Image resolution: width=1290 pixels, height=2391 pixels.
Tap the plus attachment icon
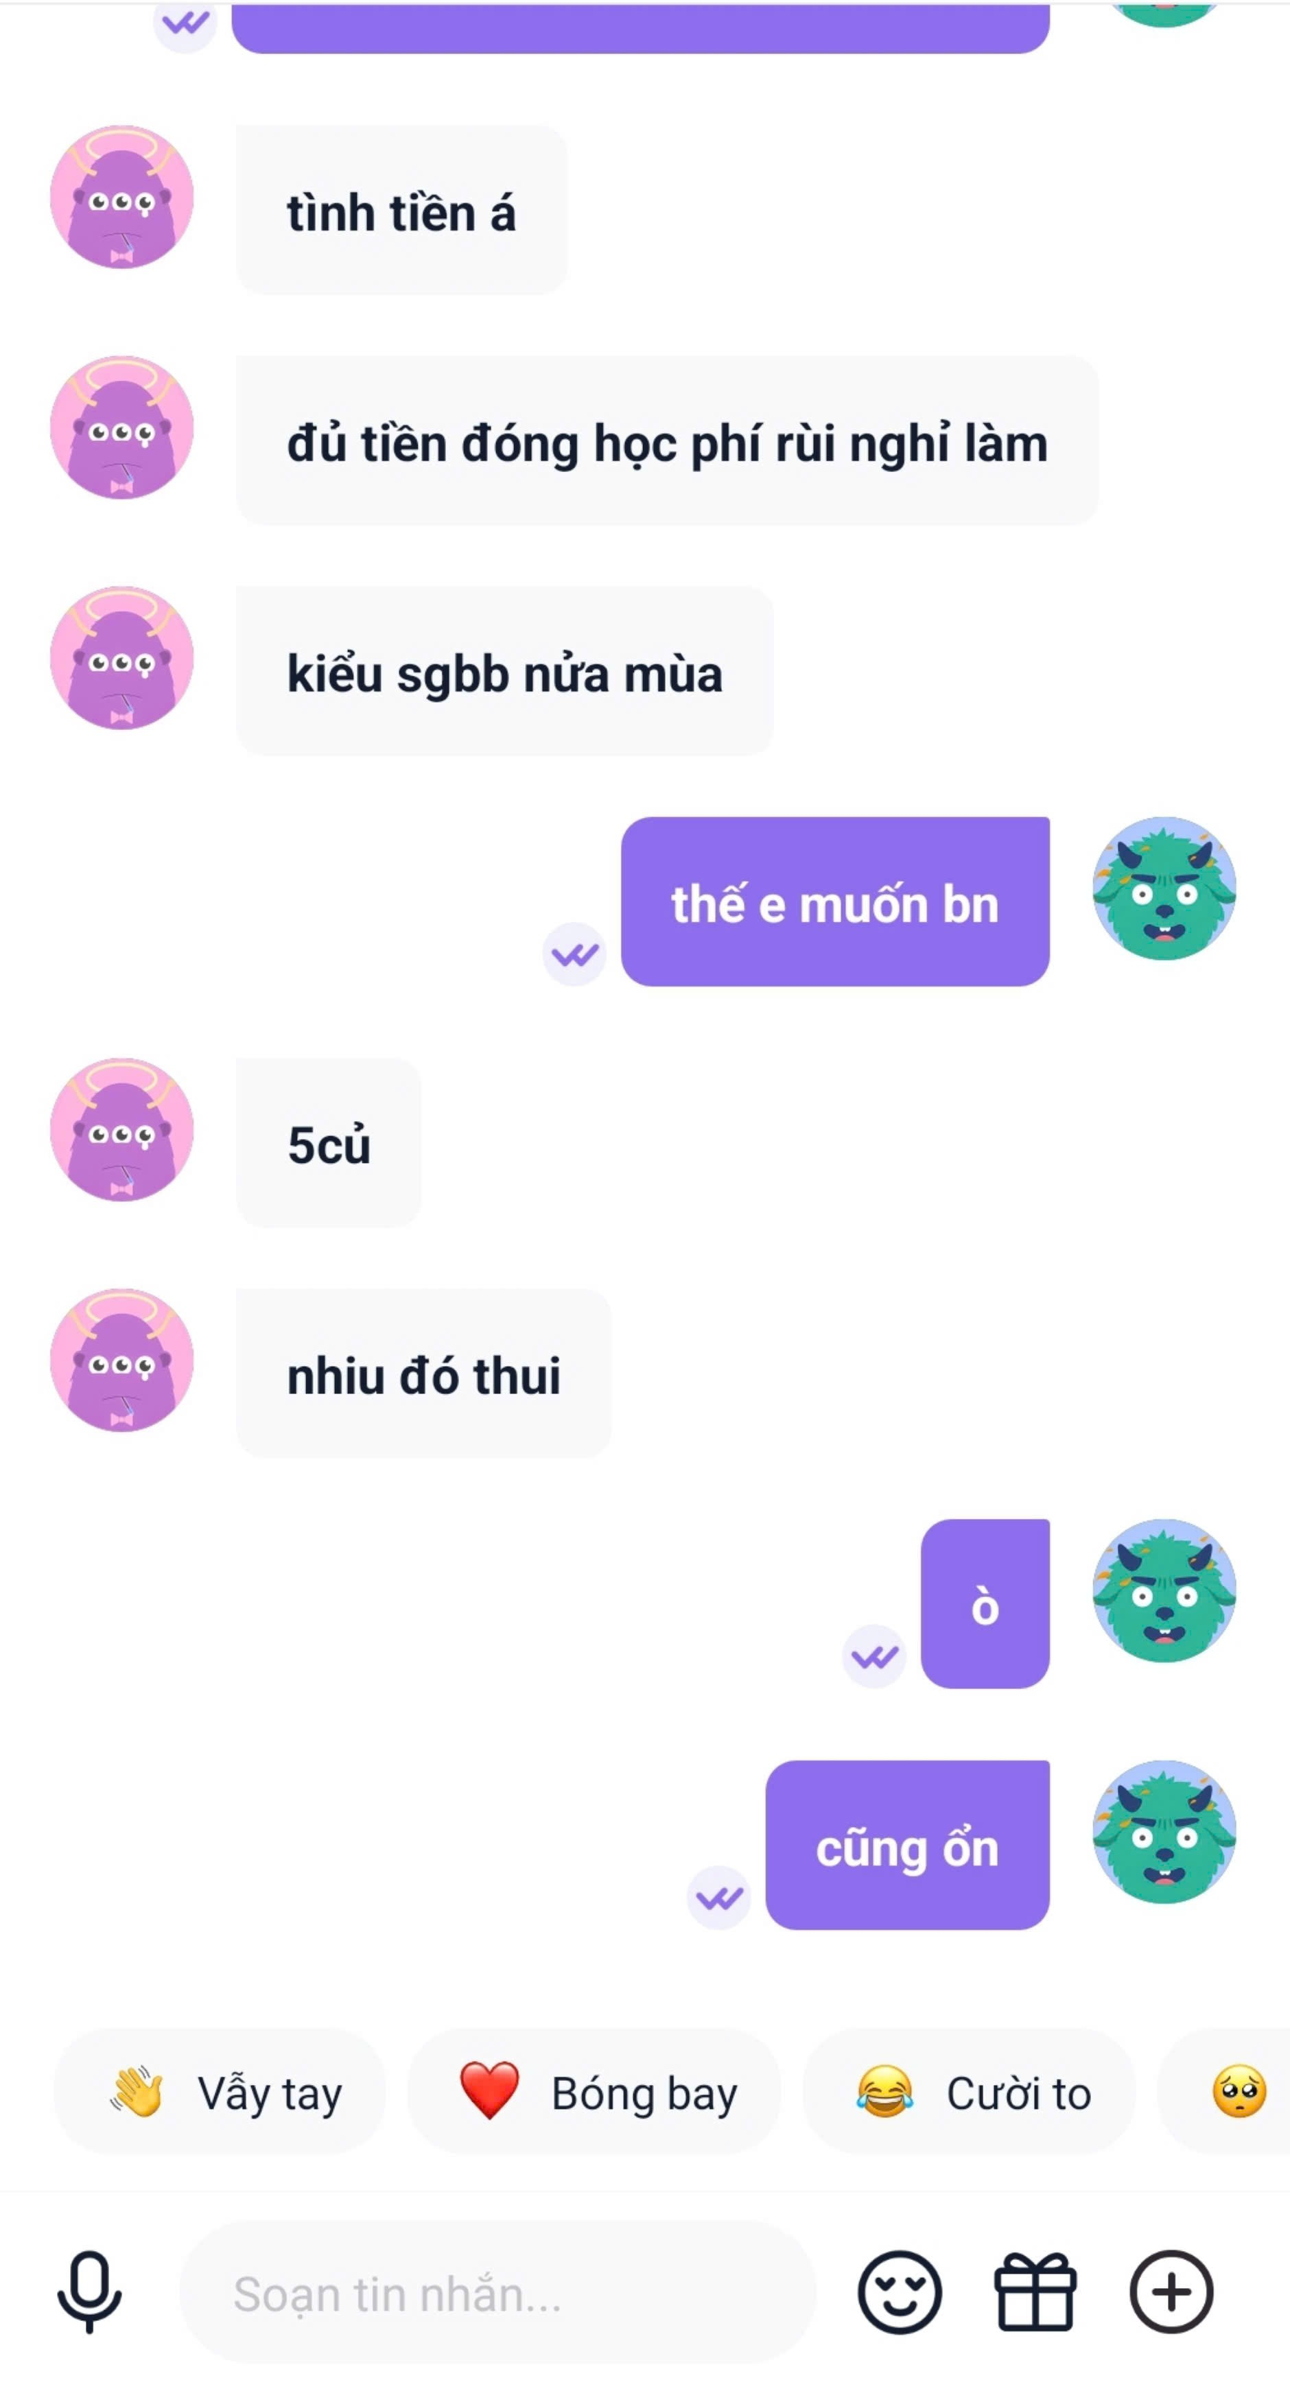click(1171, 2292)
